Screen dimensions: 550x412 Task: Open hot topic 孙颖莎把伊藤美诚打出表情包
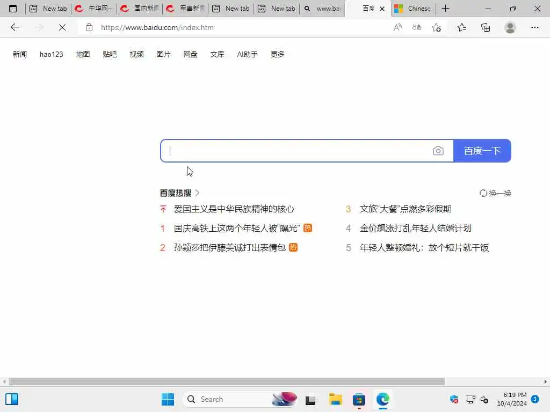point(230,248)
